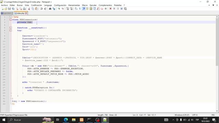This screenshot has width=219, height=123.
Task: Open the user-defined language panel icon
Action: coord(87,9)
